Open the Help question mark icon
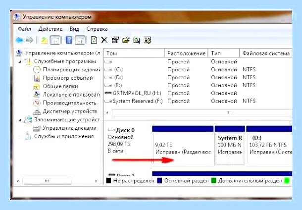 69,40
